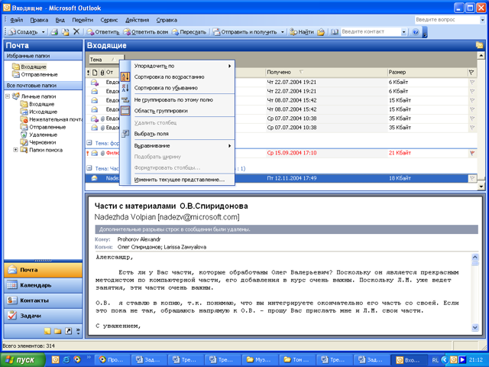489x367 pixels.
Task: Click folder icon beside Найти button
Action: pyautogui.click(x=321, y=32)
